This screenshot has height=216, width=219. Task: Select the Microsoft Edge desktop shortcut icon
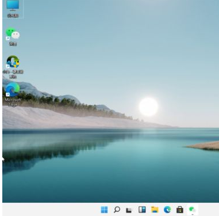point(13,89)
